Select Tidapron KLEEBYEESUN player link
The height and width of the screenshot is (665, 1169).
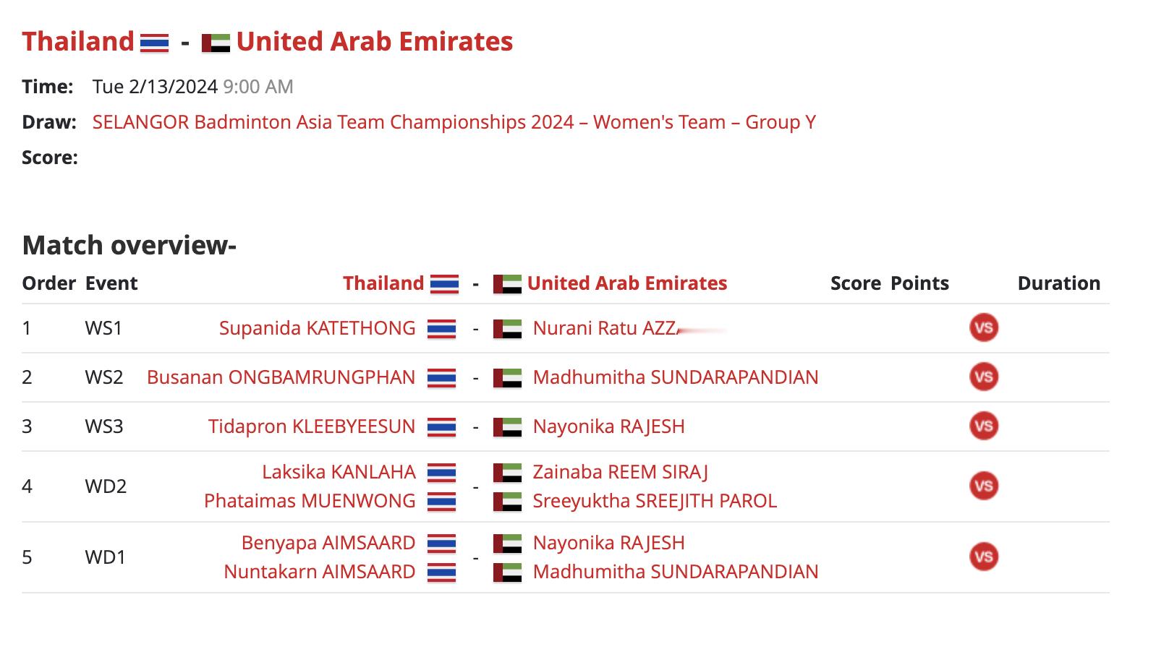312,426
